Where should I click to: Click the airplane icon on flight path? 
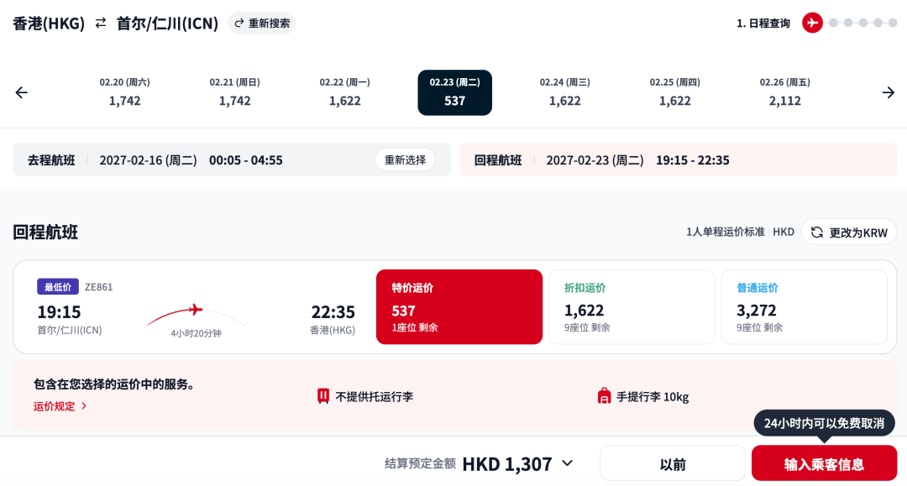coord(196,310)
